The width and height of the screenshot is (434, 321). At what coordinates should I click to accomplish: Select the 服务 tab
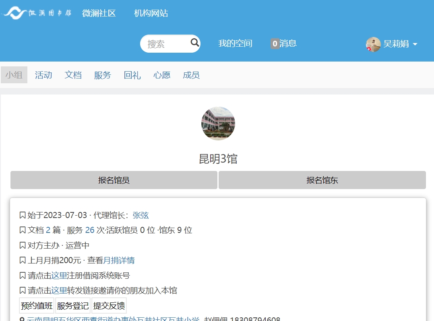tap(102, 75)
